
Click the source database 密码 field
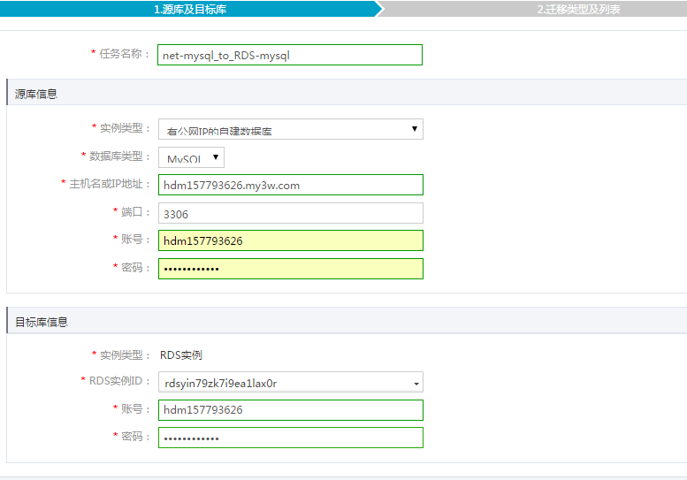tap(290, 268)
